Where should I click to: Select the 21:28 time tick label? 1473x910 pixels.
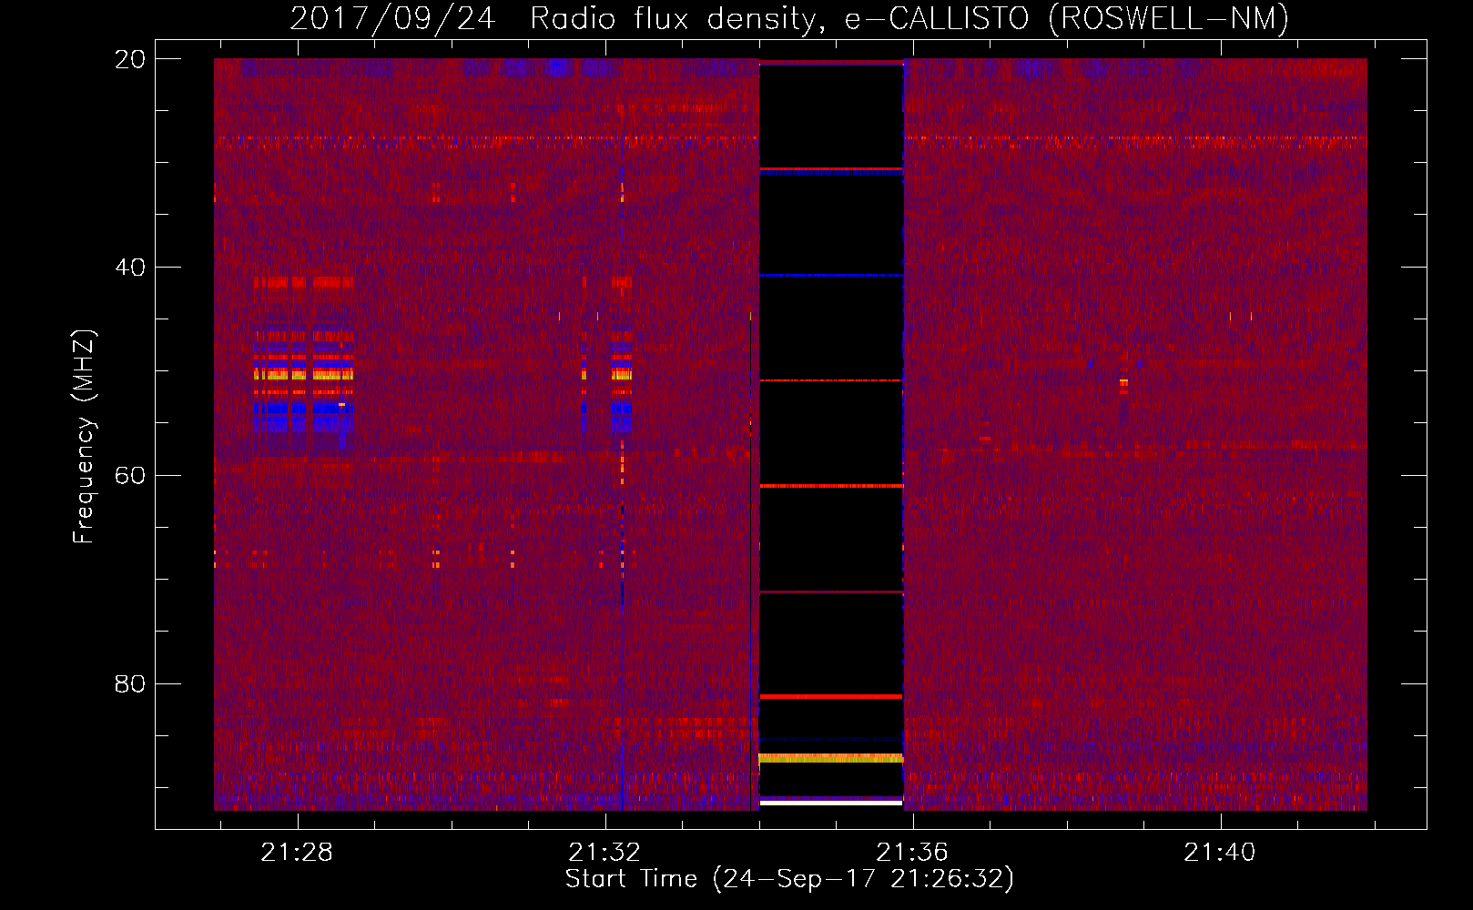pyautogui.click(x=297, y=853)
